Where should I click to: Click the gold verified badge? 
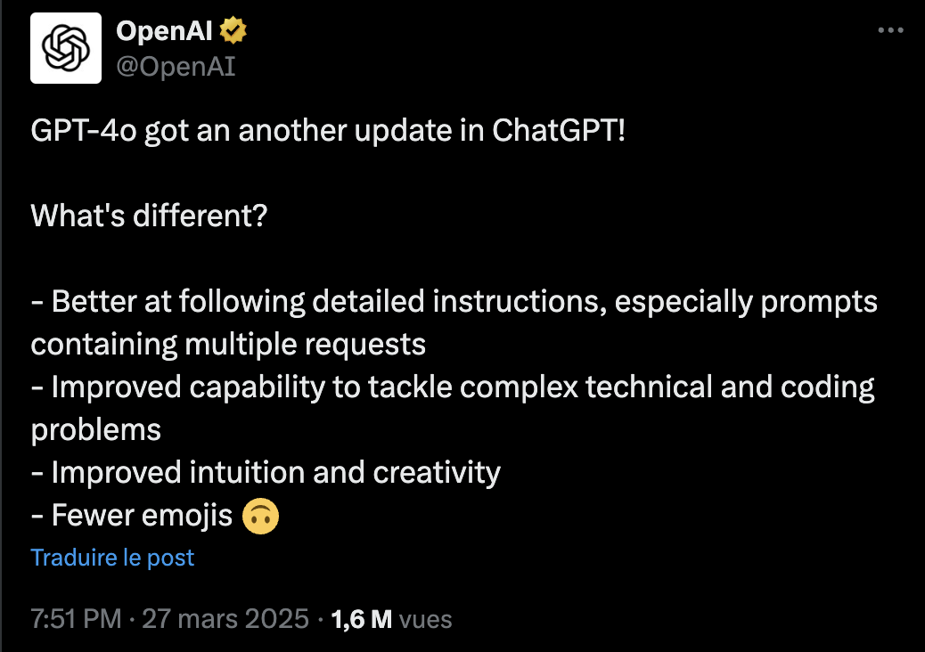[x=233, y=30]
